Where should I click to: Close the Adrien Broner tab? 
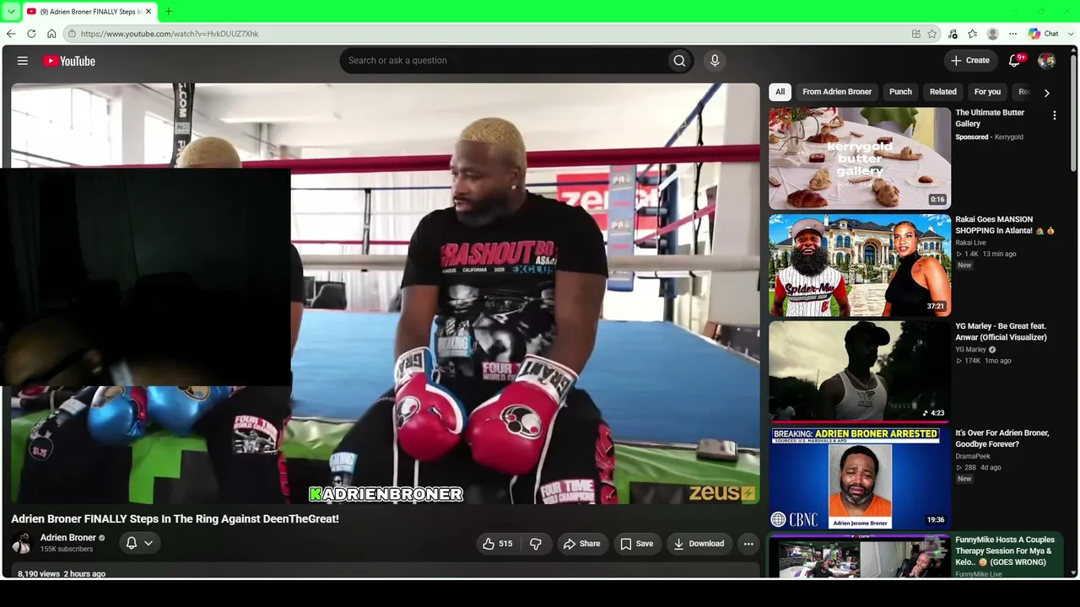point(148,11)
